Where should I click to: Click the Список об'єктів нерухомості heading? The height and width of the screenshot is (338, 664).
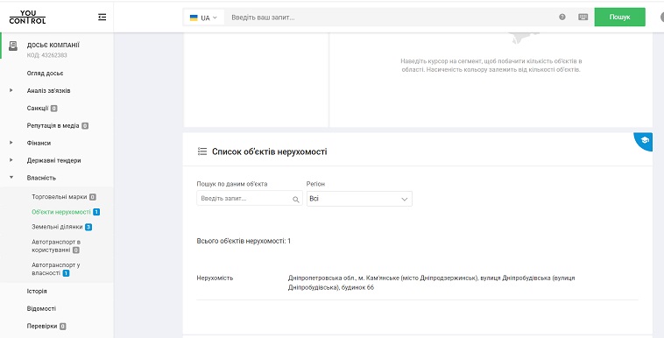pos(269,151)
